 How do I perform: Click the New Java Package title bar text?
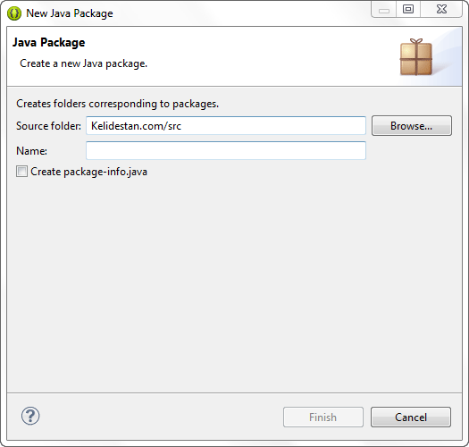tap(70, 13)
